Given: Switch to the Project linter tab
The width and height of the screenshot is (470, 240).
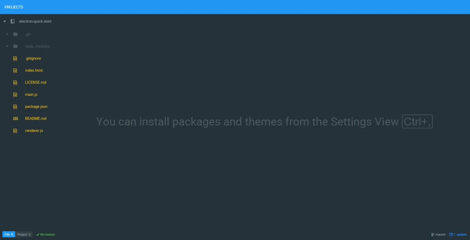Looking at the screenshot, I should pos(24,234).
